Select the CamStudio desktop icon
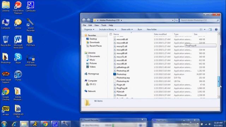Image resolution: width=226 pixels, height=127 pixels. tap(31, 6)
